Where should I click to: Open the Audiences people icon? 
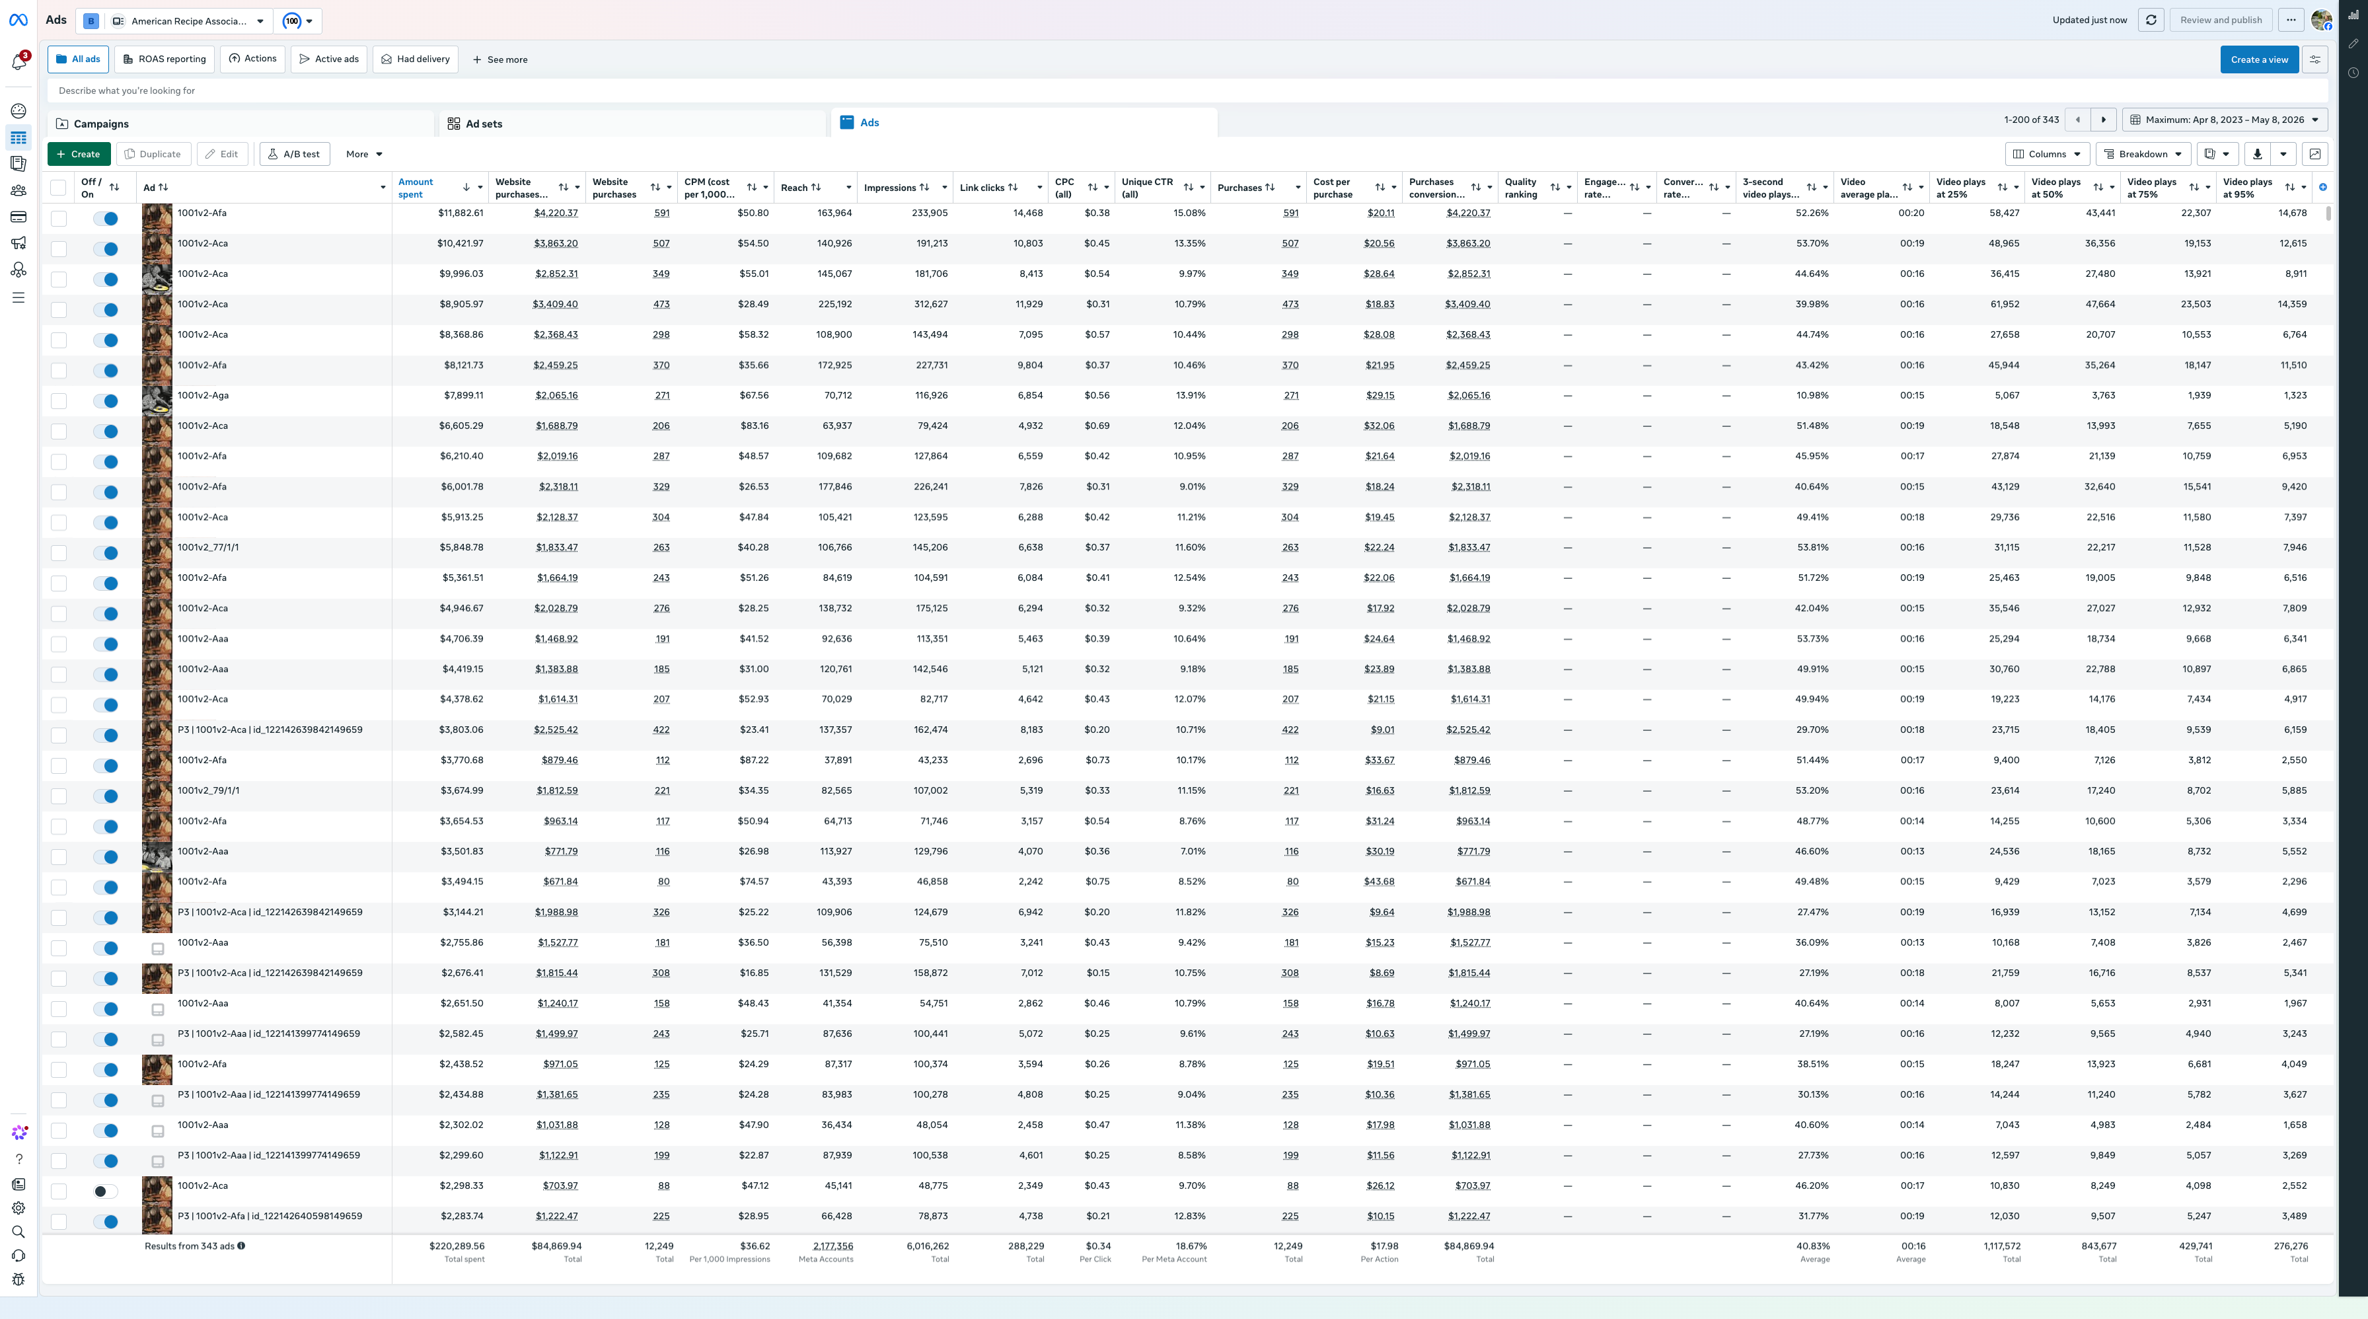tap(18, 191)
